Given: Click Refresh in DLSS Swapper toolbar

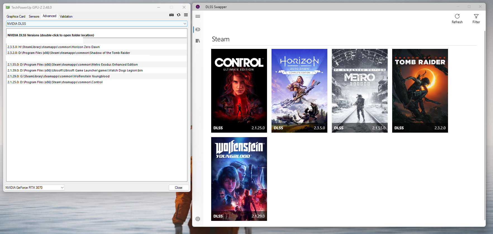Looking at the screenshot, I should point(457,19).
